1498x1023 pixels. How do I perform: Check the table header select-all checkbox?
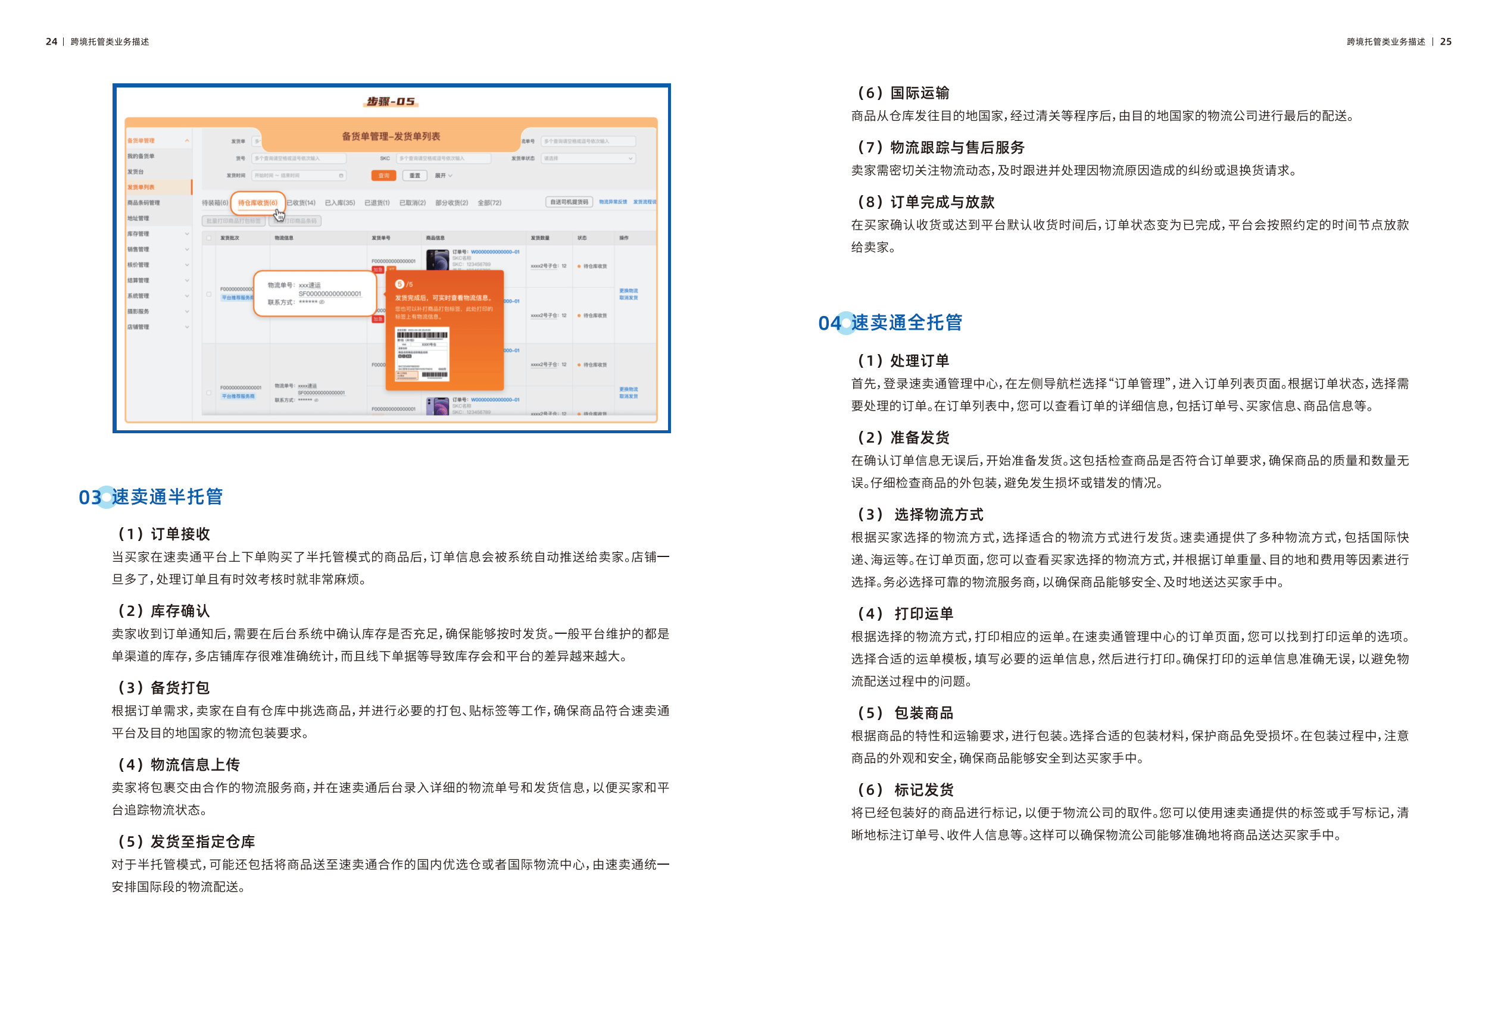click(x=208, y=237)
